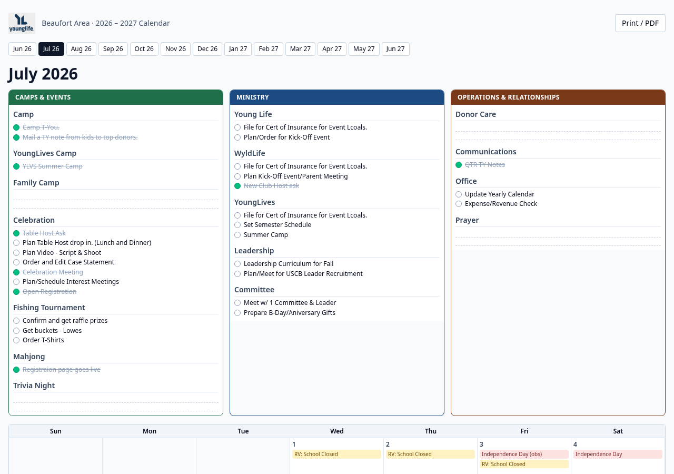Viewport: 674px width, 474px height.
Task: Click the Fishing Tournament section heading
Action: click(49, 308)
